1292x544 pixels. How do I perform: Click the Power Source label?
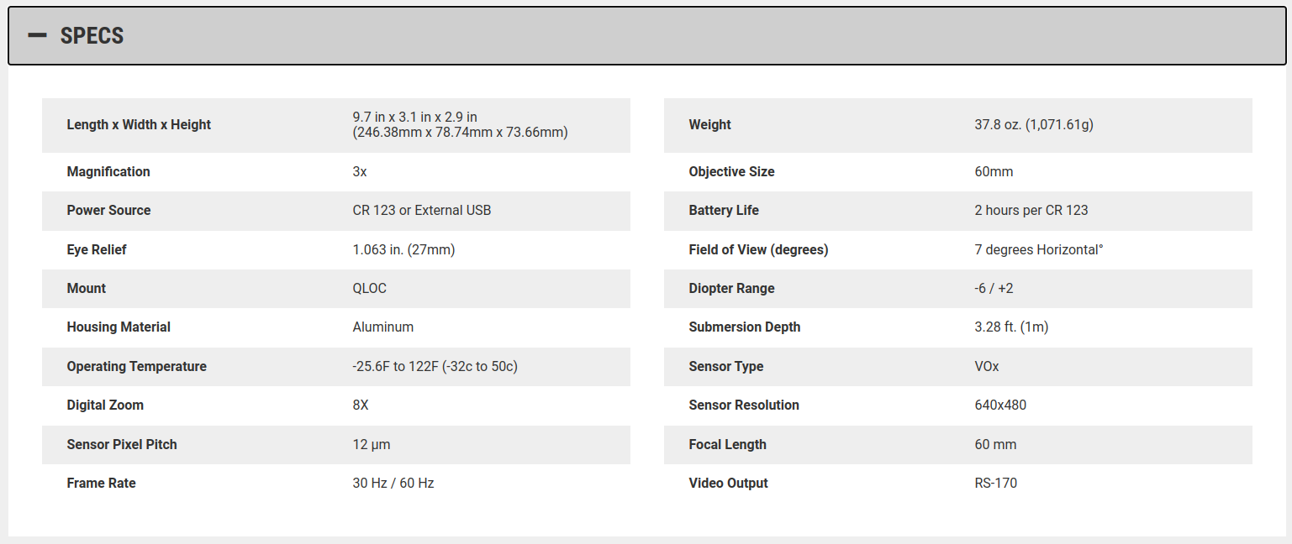(x=108, y=211)
